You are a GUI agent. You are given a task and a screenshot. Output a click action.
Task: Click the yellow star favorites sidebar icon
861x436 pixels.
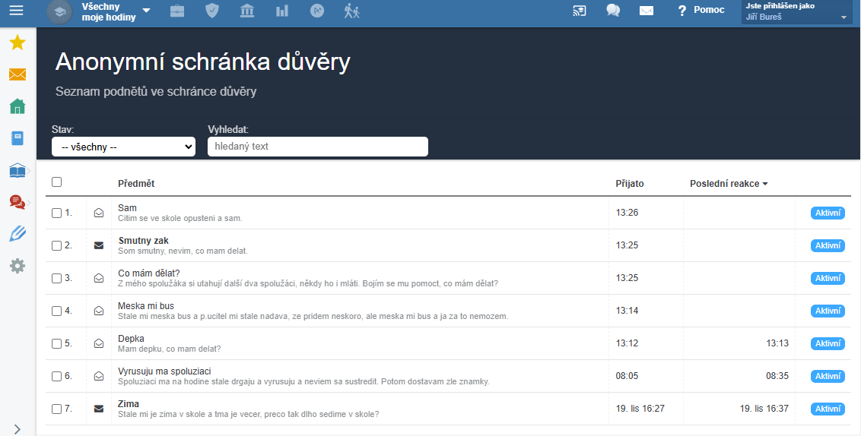point(17,43)
